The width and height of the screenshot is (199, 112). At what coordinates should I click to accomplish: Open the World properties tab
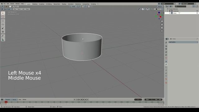point(166,58)
